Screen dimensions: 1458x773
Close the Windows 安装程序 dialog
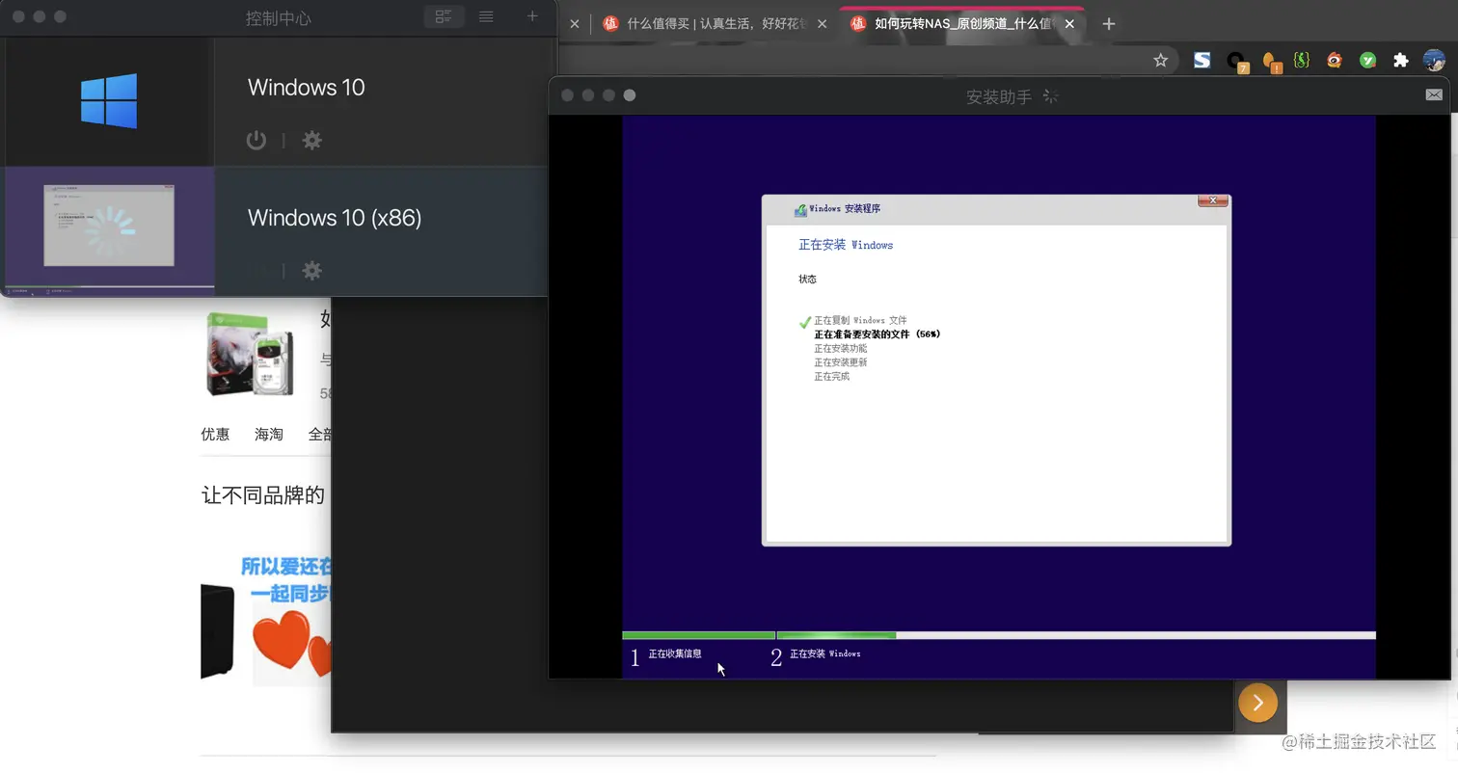[x=1212, y=200]
